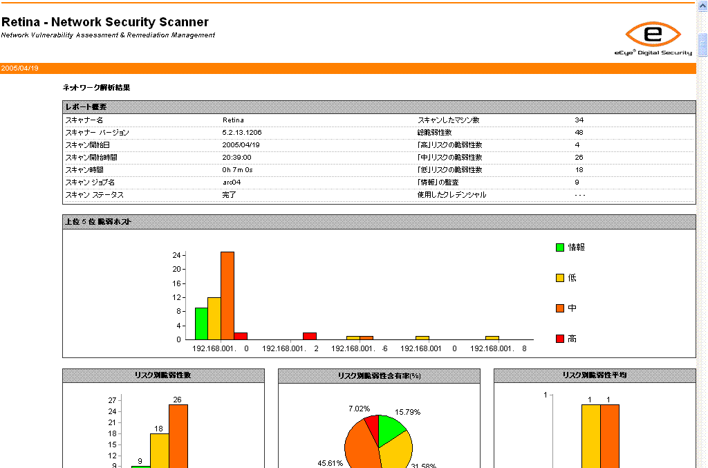Click the orange 中 legend swatch
708x468 pixels.
coord(560,308)
